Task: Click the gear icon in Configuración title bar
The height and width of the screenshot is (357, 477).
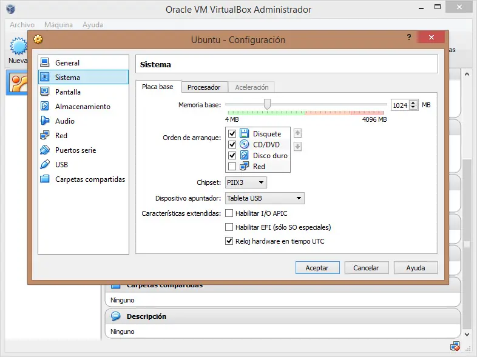Action: tap(38, 39)
